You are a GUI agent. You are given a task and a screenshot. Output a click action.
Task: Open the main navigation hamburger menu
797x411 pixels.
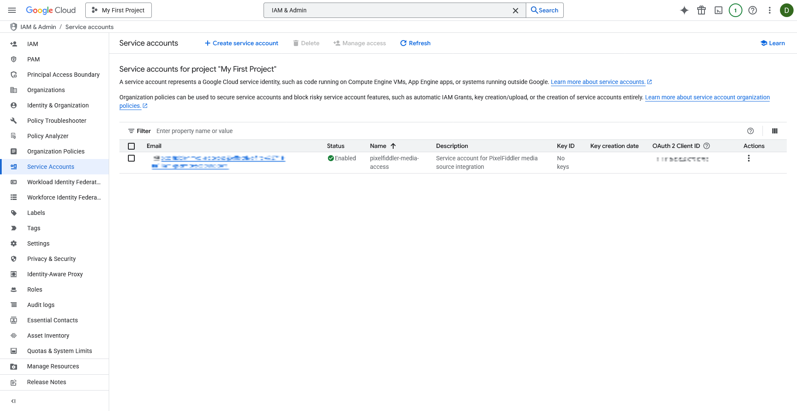coord(12,10)
